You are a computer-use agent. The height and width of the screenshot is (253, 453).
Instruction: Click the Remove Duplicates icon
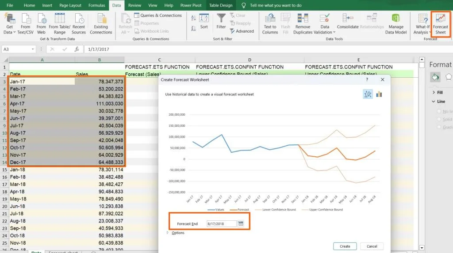tap(303, 23)
